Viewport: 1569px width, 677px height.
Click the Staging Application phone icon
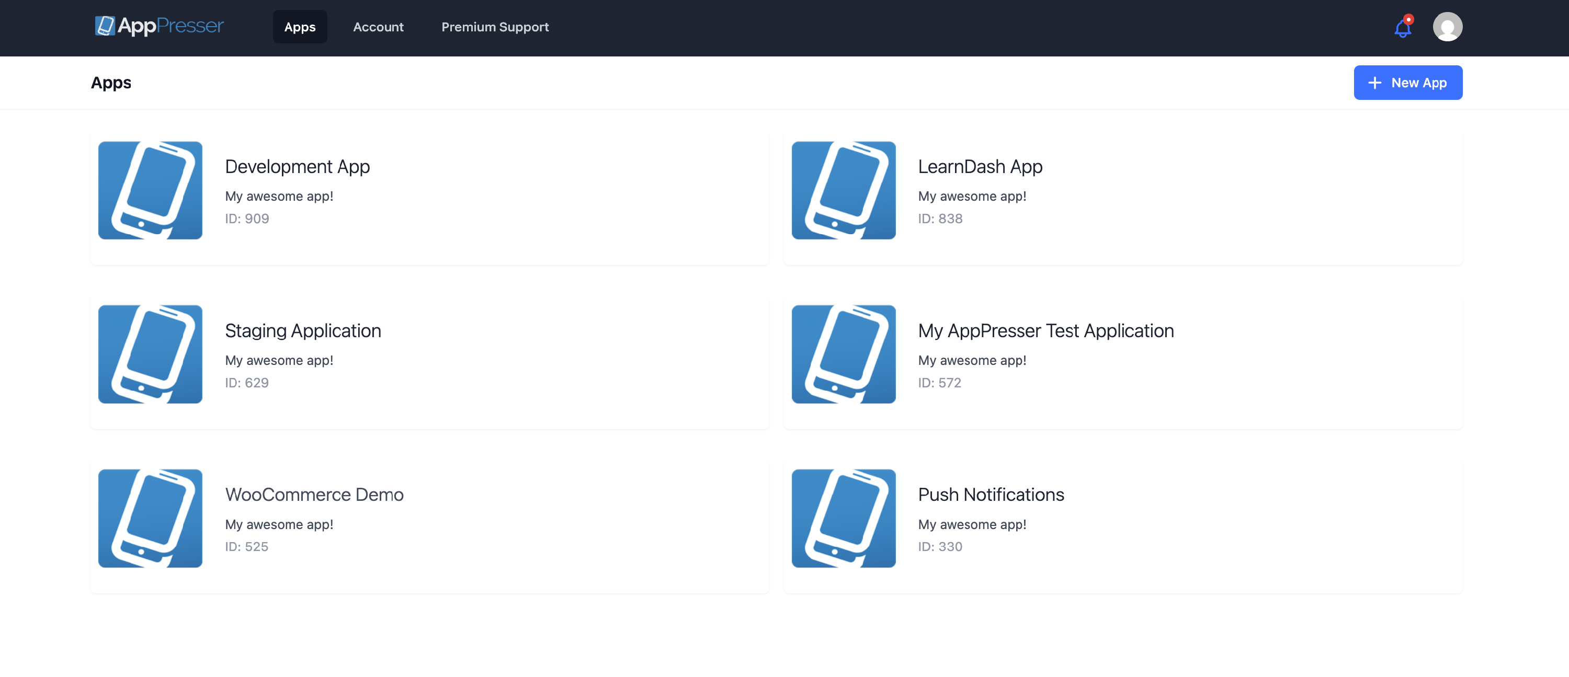click(x=150, y=354)
